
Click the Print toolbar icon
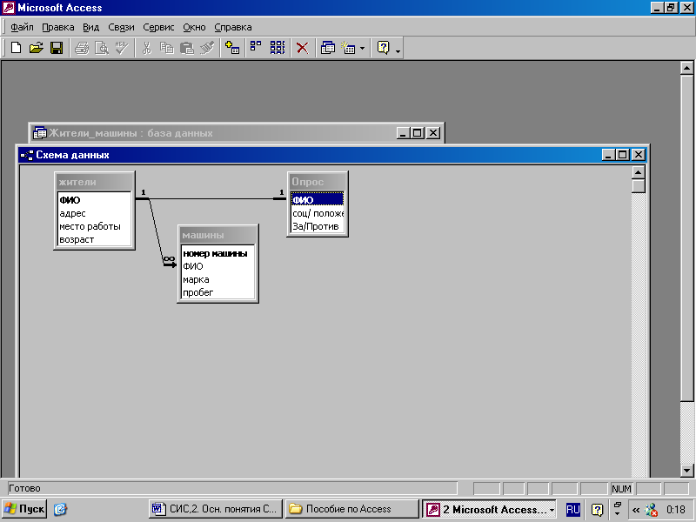(x=82, y=48)
